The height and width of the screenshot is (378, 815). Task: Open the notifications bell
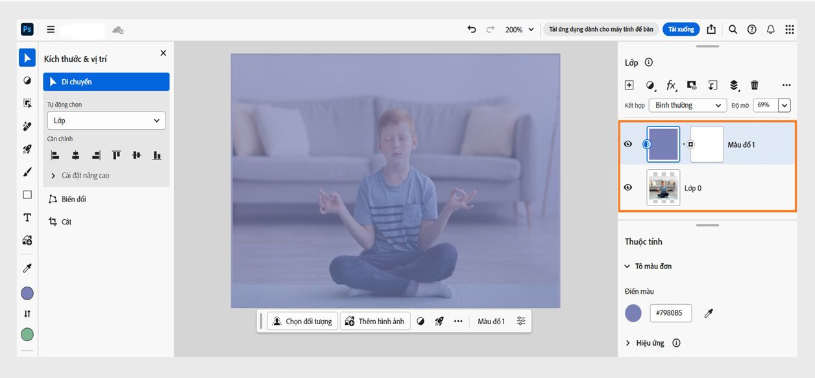point(771,29)
